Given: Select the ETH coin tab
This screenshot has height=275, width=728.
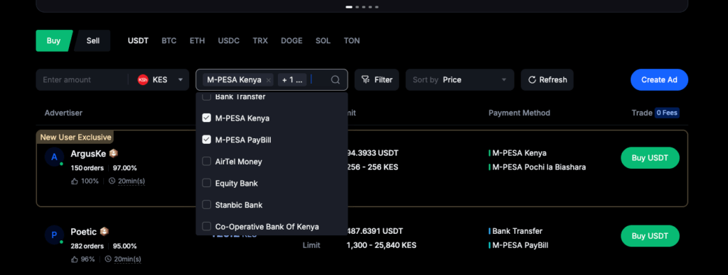Looking at the screenshot, I should pyautogui.click(x=197, y=40).
